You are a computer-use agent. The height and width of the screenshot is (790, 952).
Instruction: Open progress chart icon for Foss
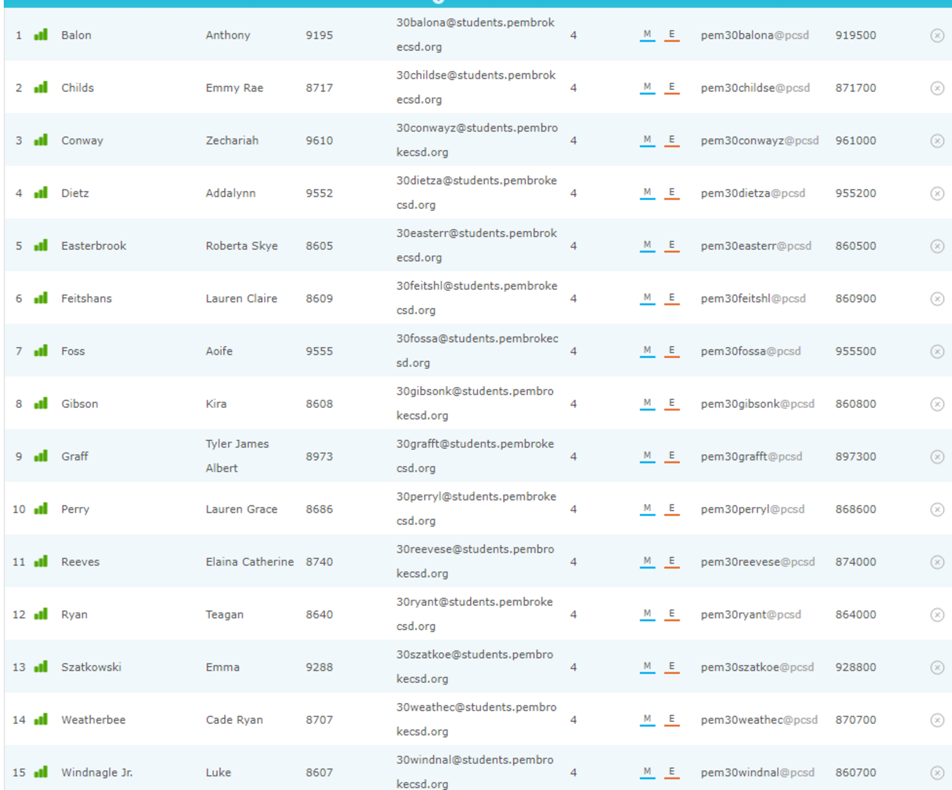[x=41, y=350]
